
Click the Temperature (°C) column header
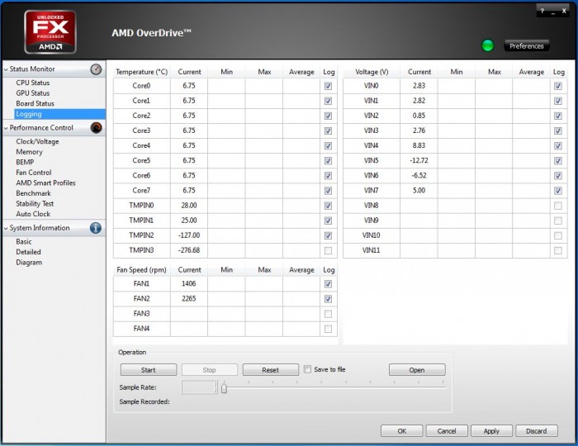pyautogui.click(x=141, y=72)
